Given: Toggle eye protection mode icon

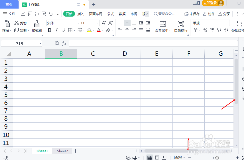Looking at the screenshot, I should pyautogui.click(x=128, y=158).
